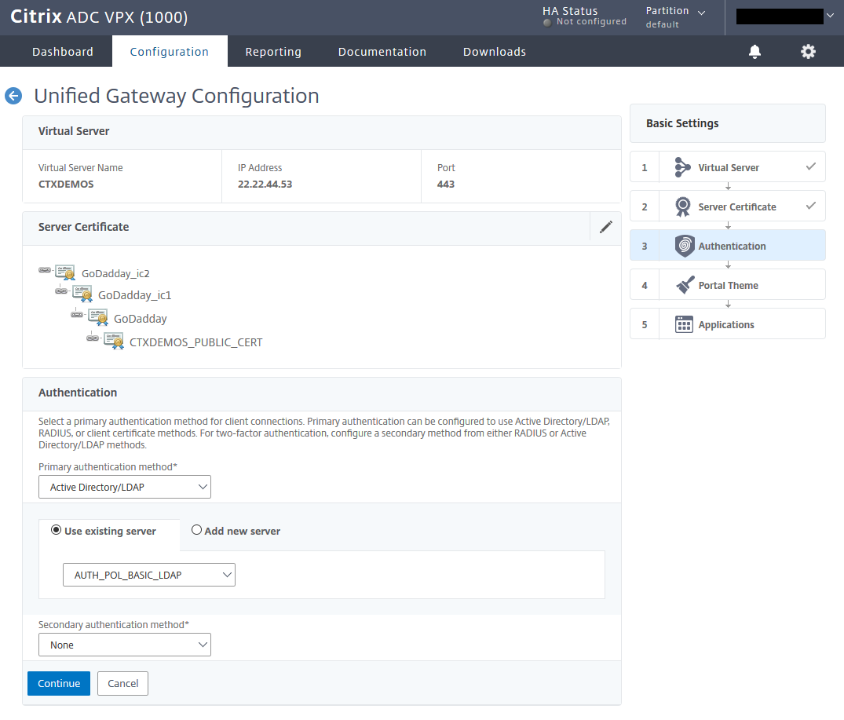
Task: Select the Add new server radio button
Action: [196, 530]
